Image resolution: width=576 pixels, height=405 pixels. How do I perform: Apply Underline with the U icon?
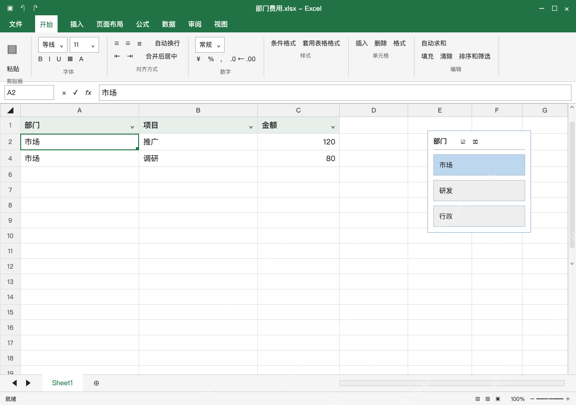pyautogui.click(x=58, y=59)
